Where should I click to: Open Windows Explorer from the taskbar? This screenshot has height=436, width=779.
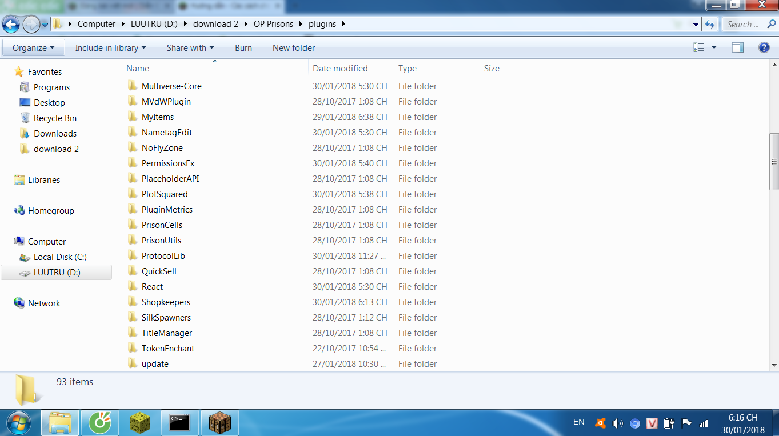click(x=60, y=423)
